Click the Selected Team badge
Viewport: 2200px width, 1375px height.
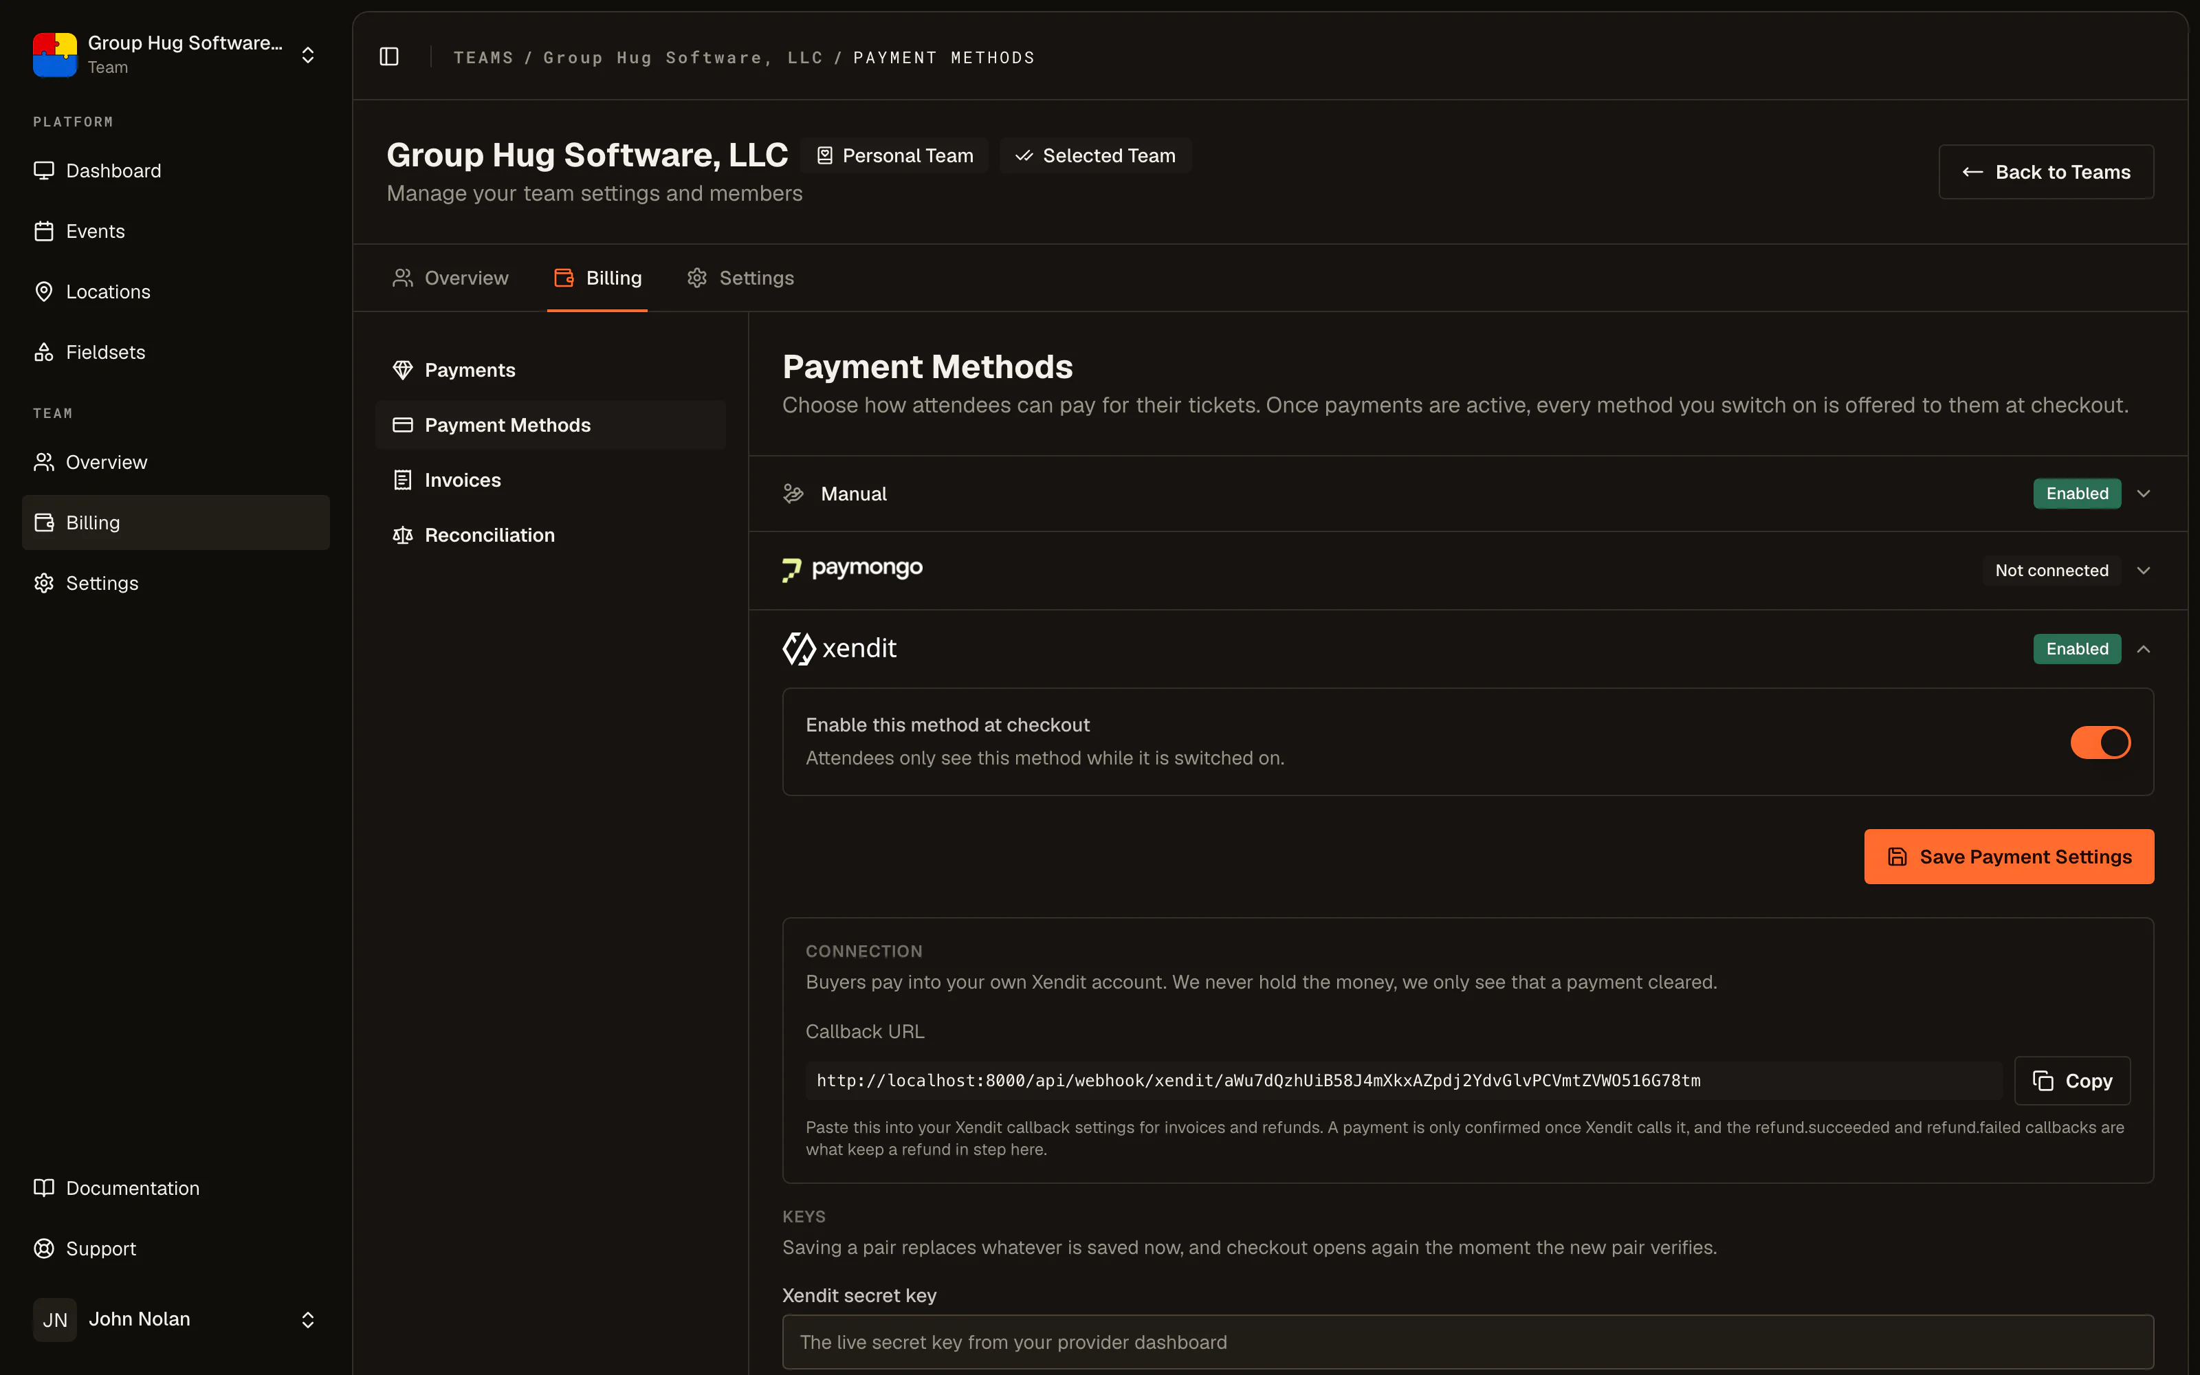click(1095, 155)
